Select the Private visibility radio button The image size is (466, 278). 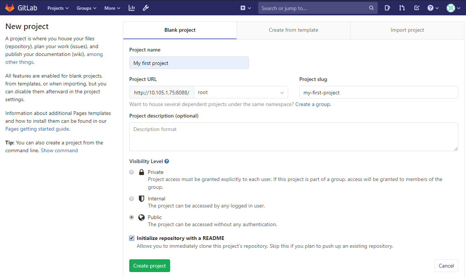[132, 172]
